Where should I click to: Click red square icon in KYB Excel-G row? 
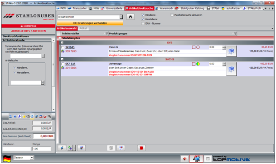coord(194,47)
